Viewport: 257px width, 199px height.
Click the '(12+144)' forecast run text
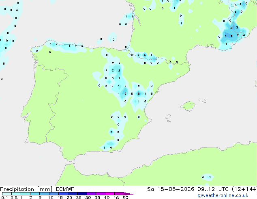pyautogui.click(x=244, y=189)
